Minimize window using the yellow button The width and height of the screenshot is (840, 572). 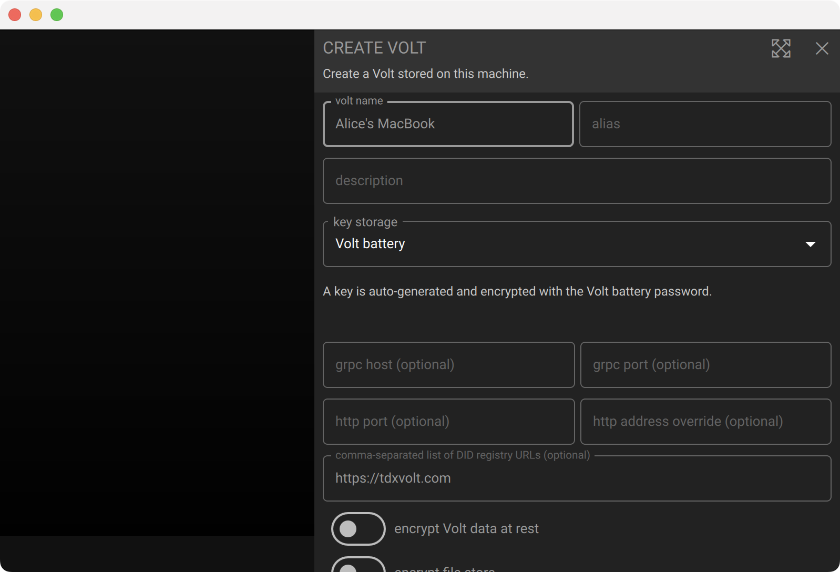coord(36,15)
